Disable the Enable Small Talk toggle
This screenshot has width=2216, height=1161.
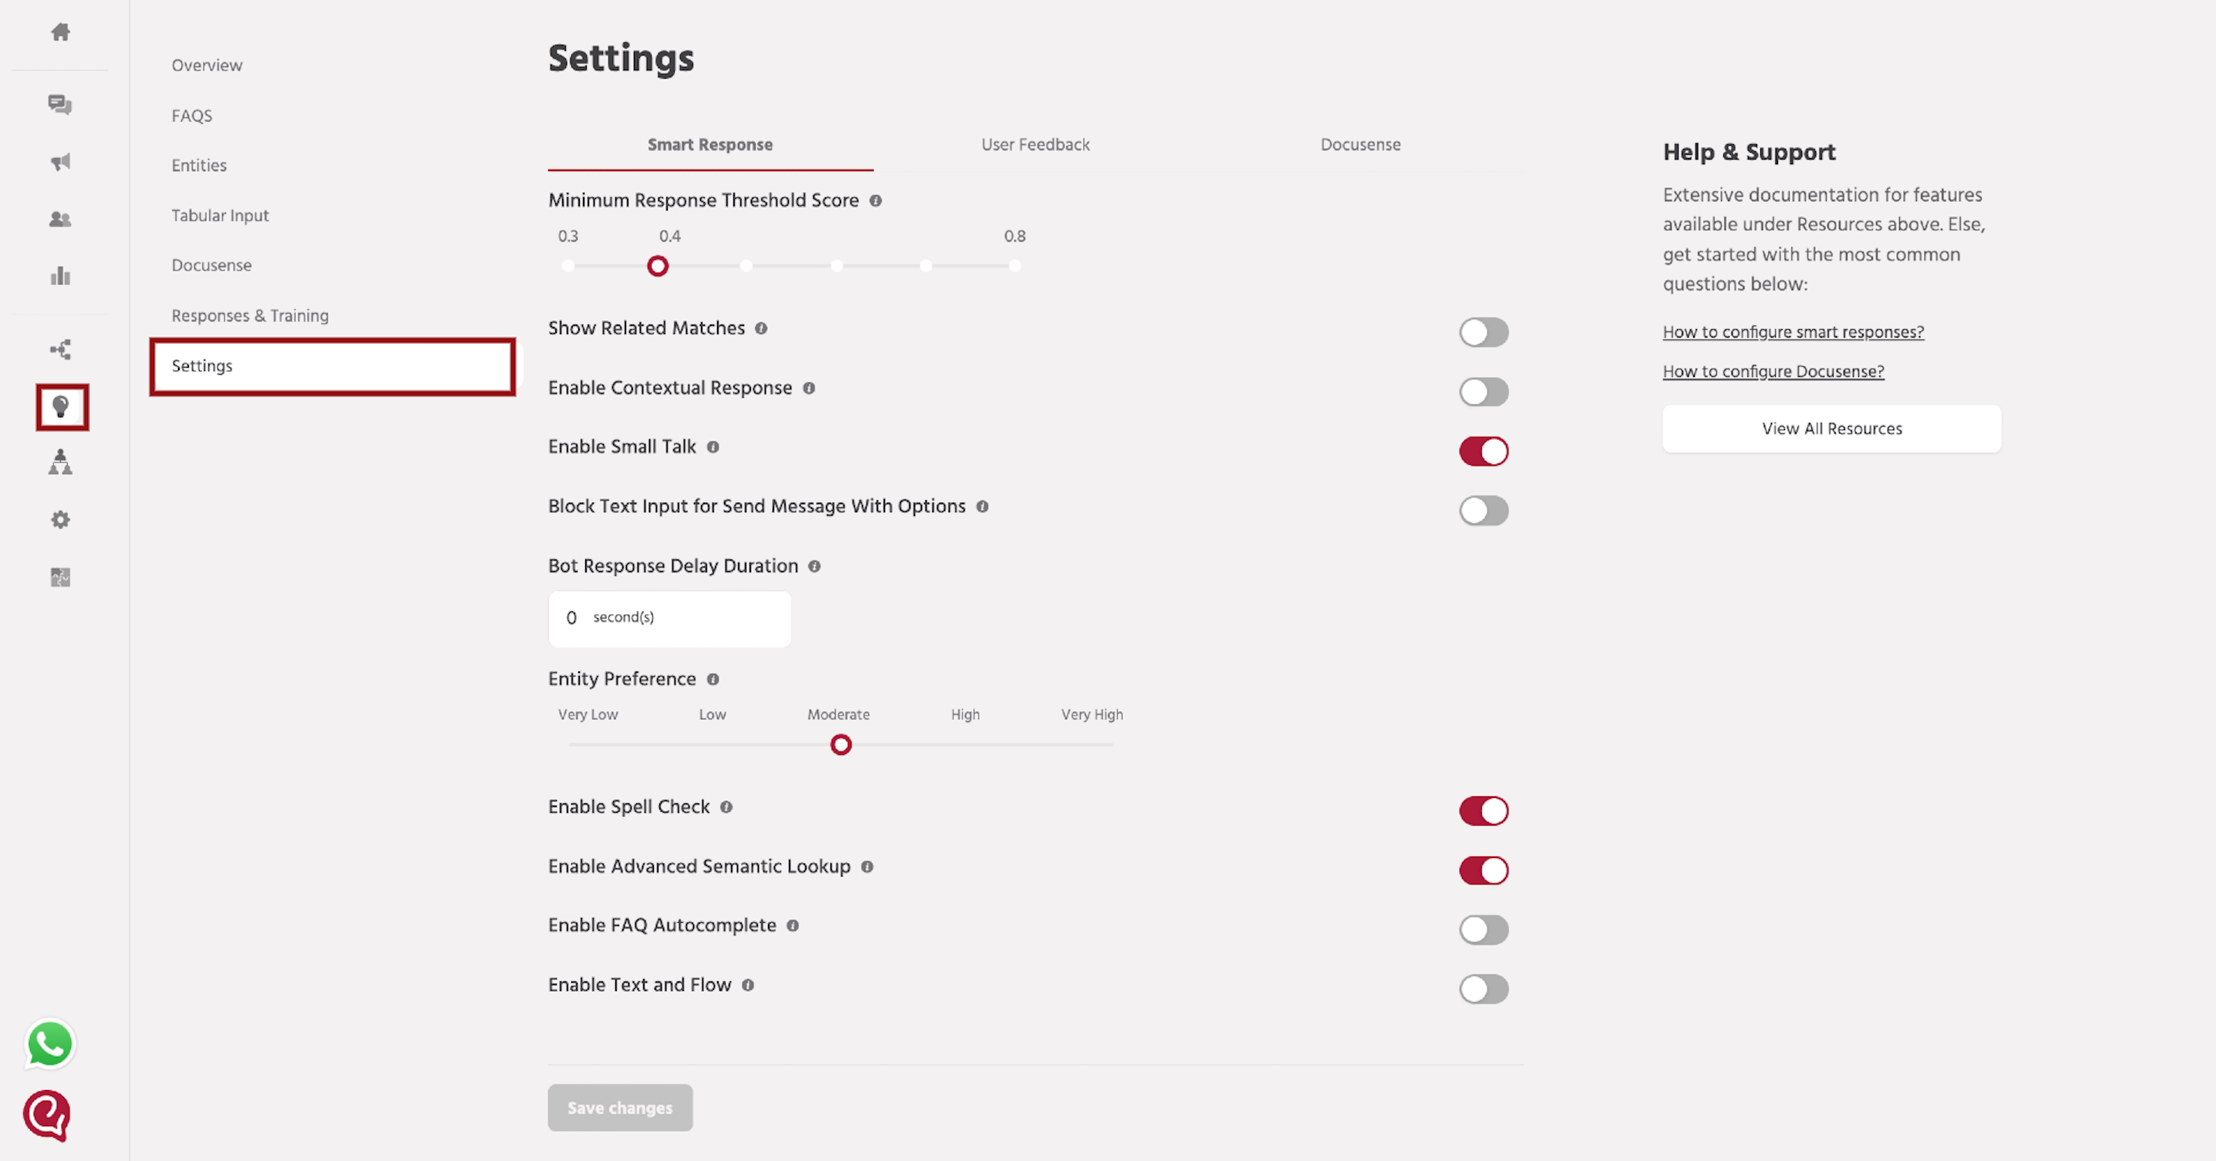(x=1483, y=451)
